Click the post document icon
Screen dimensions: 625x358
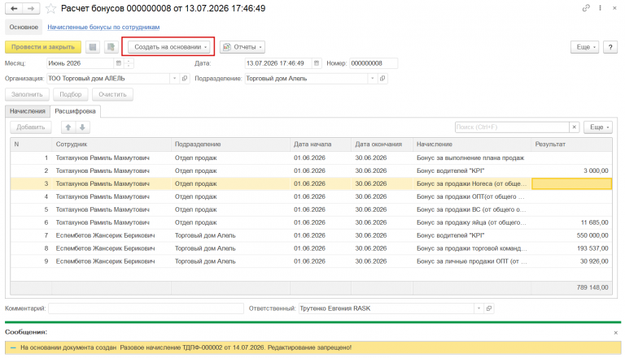(x=111, y=47)
